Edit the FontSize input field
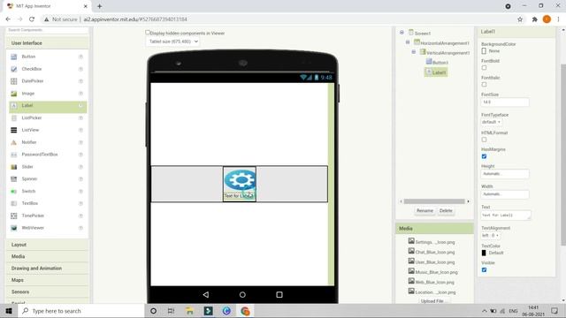The image size is (566, 318). pos(505,102)
